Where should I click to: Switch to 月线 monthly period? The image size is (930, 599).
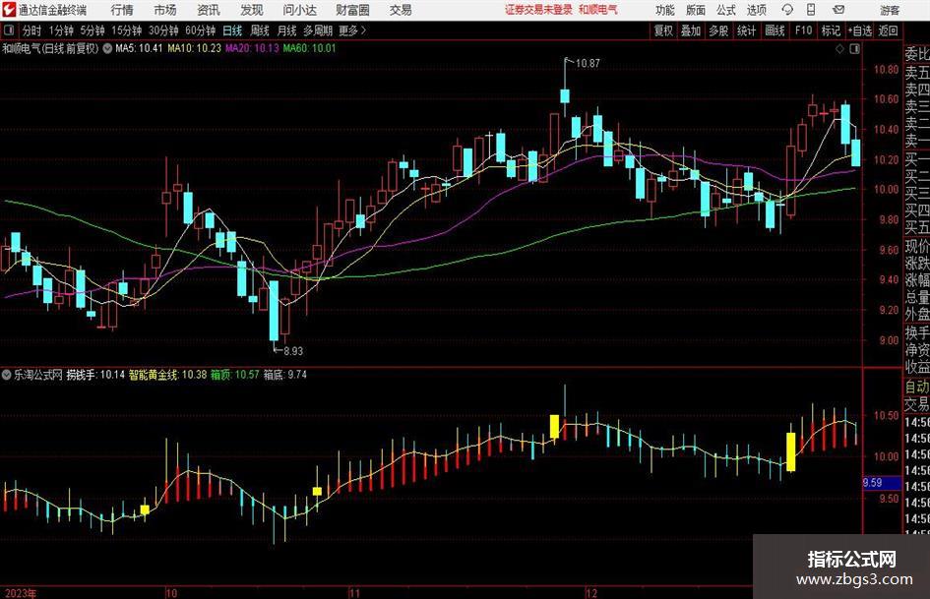point(286,30)
